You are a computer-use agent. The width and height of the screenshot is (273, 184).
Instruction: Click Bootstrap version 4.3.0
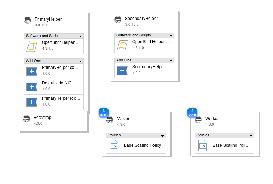pos(38,123)
